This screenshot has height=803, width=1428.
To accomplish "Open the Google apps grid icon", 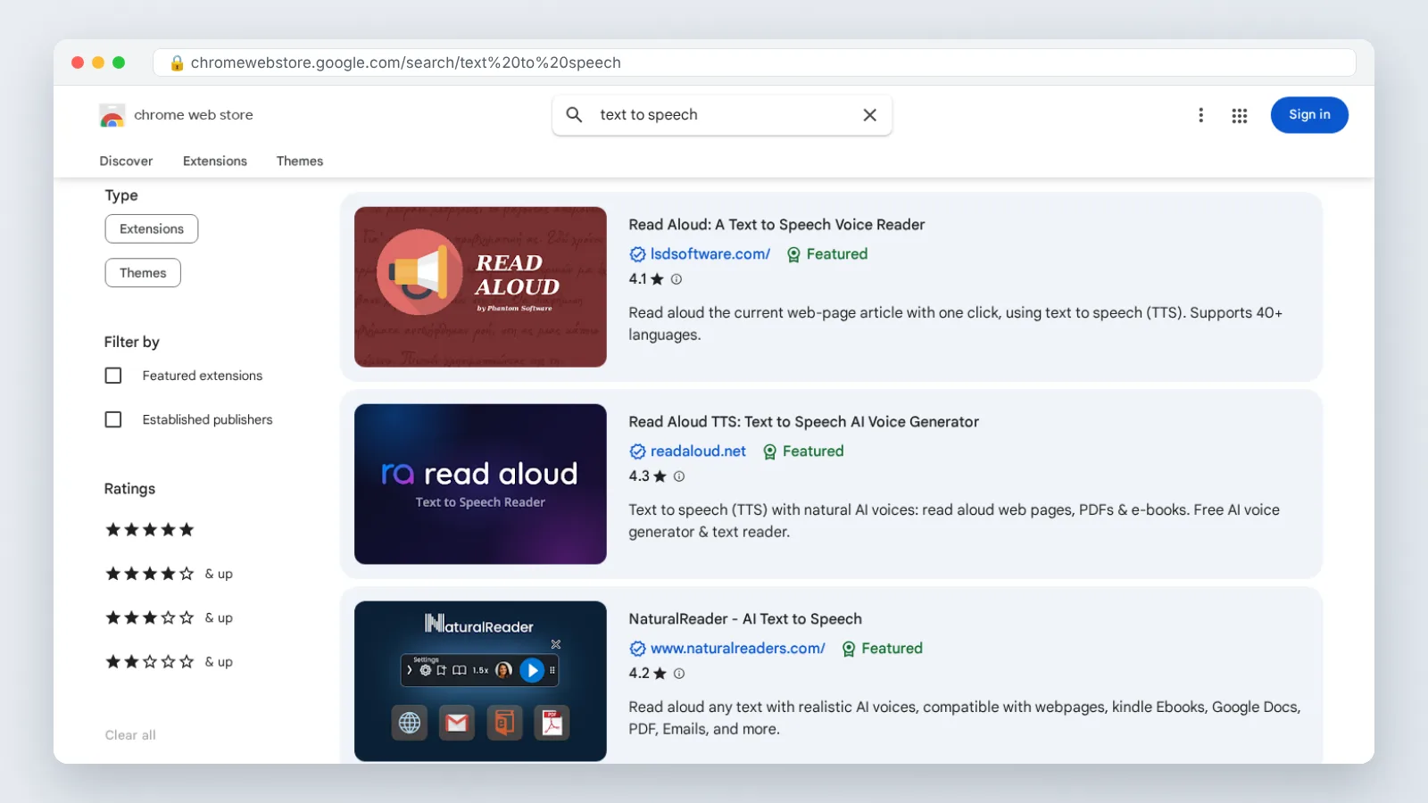I will pyautogui.click(x=1239, y=115).
